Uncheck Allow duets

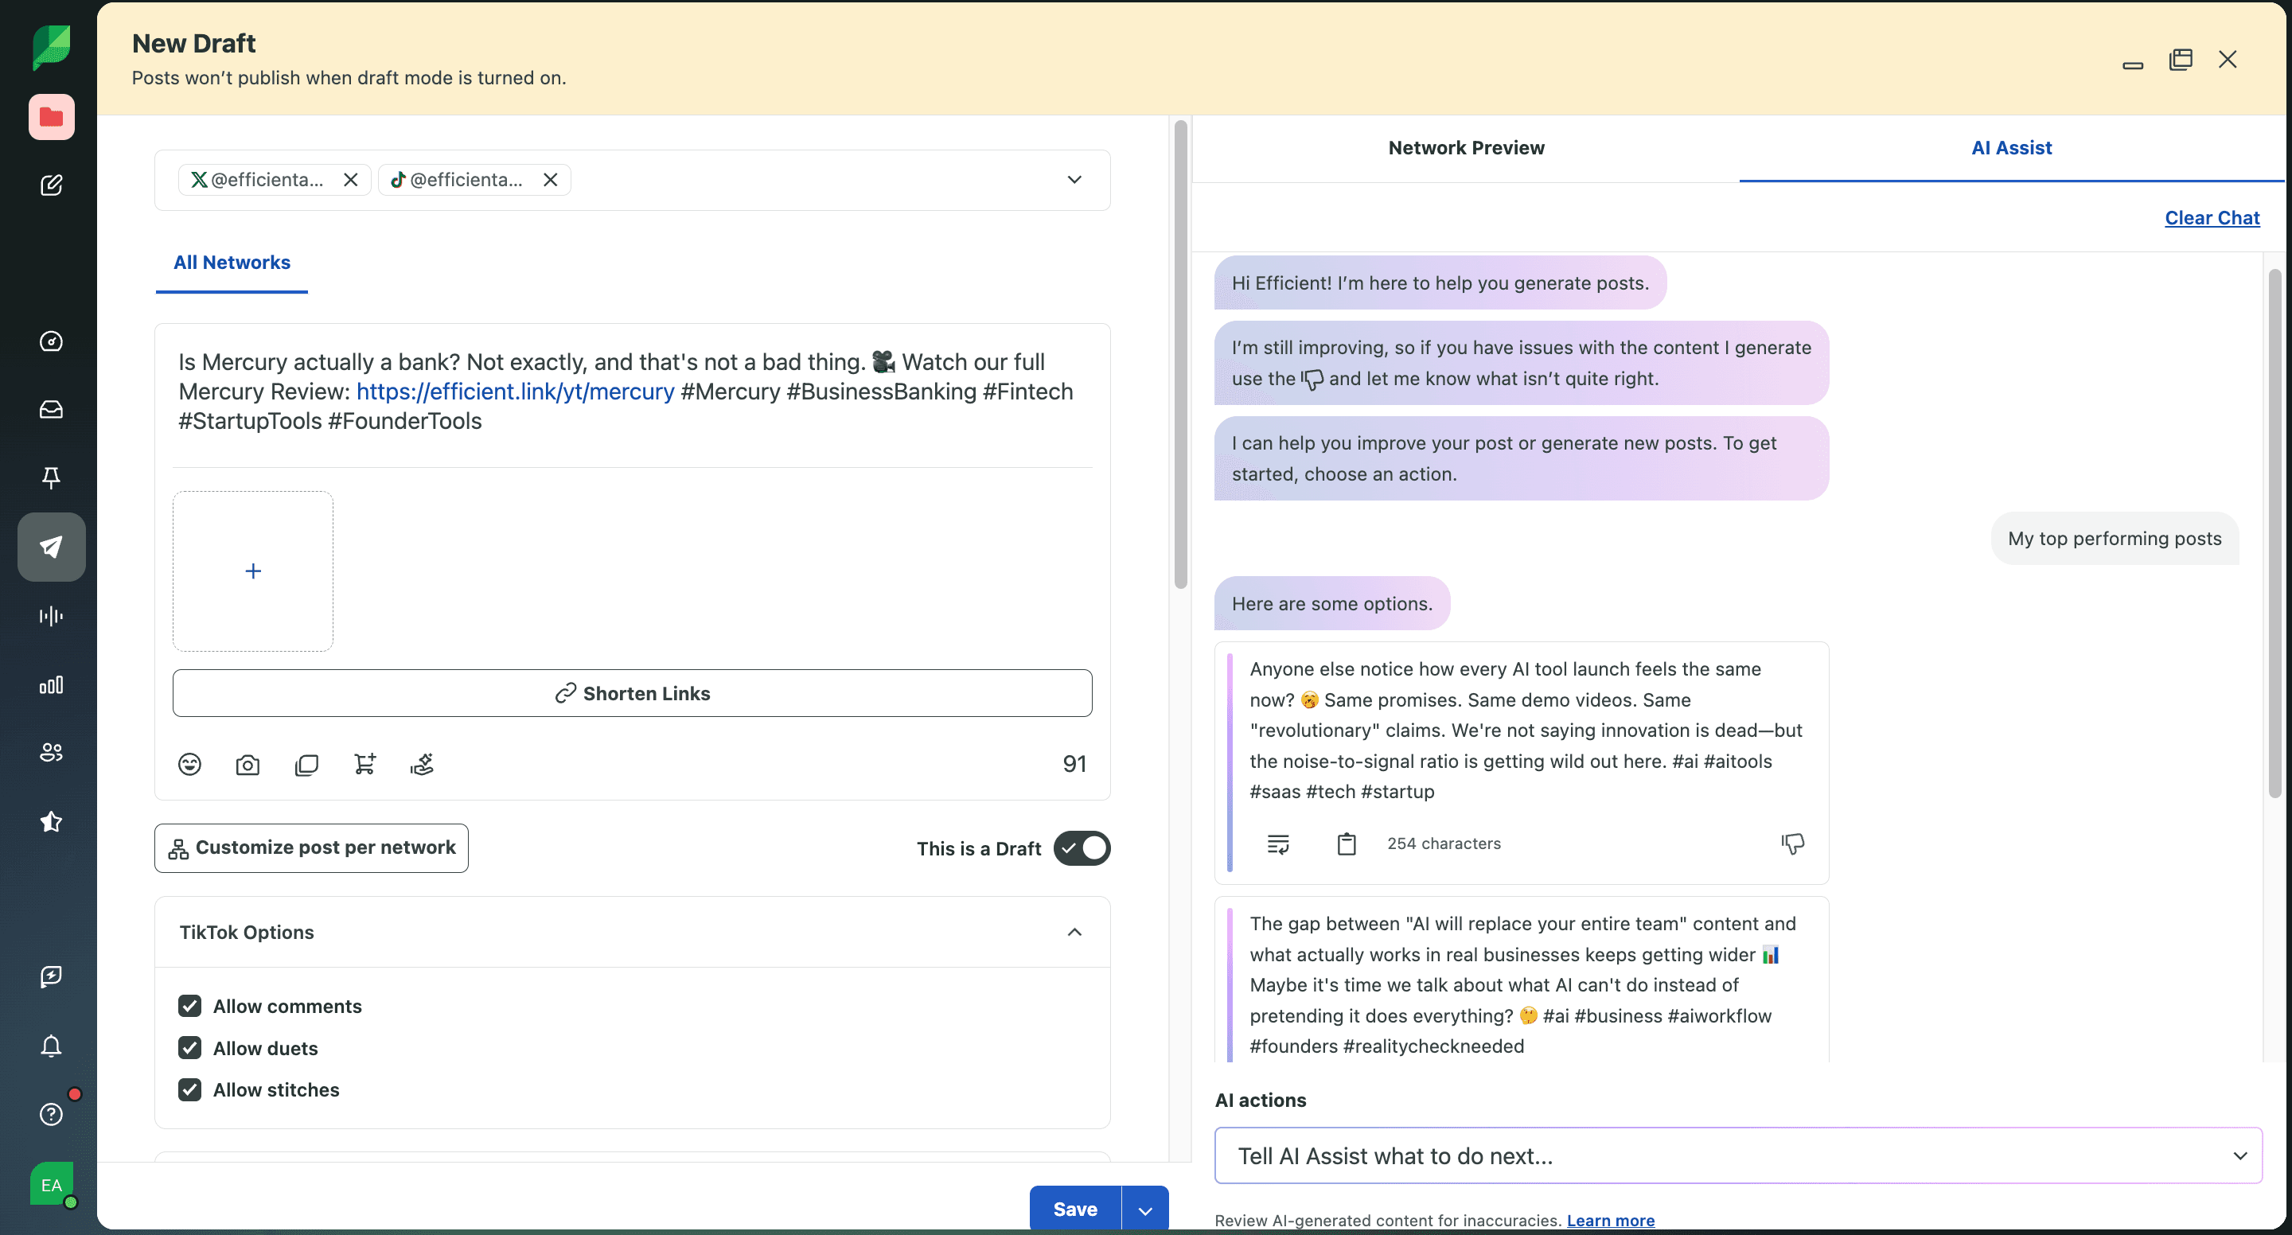189,1048
